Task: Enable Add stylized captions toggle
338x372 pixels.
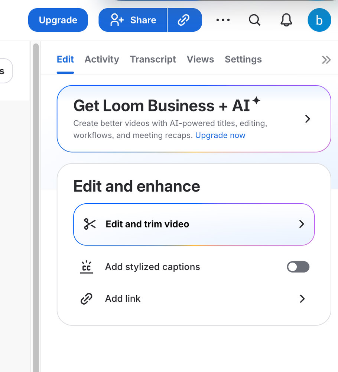Action: tap(298, 267)
